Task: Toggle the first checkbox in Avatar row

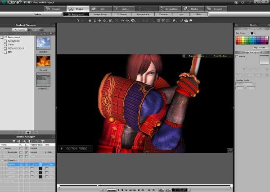Action: pyautogui.click(x=21, y=148)
